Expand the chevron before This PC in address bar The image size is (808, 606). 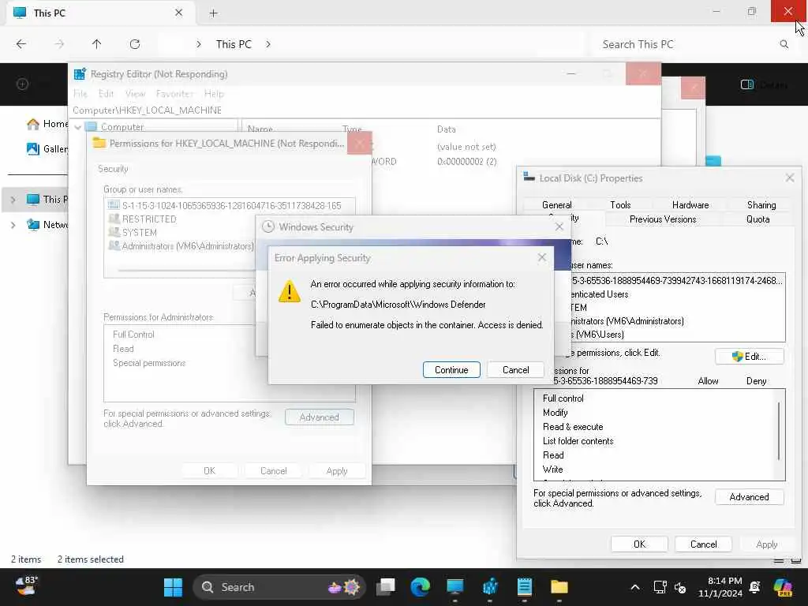click(x=198, y=44)
